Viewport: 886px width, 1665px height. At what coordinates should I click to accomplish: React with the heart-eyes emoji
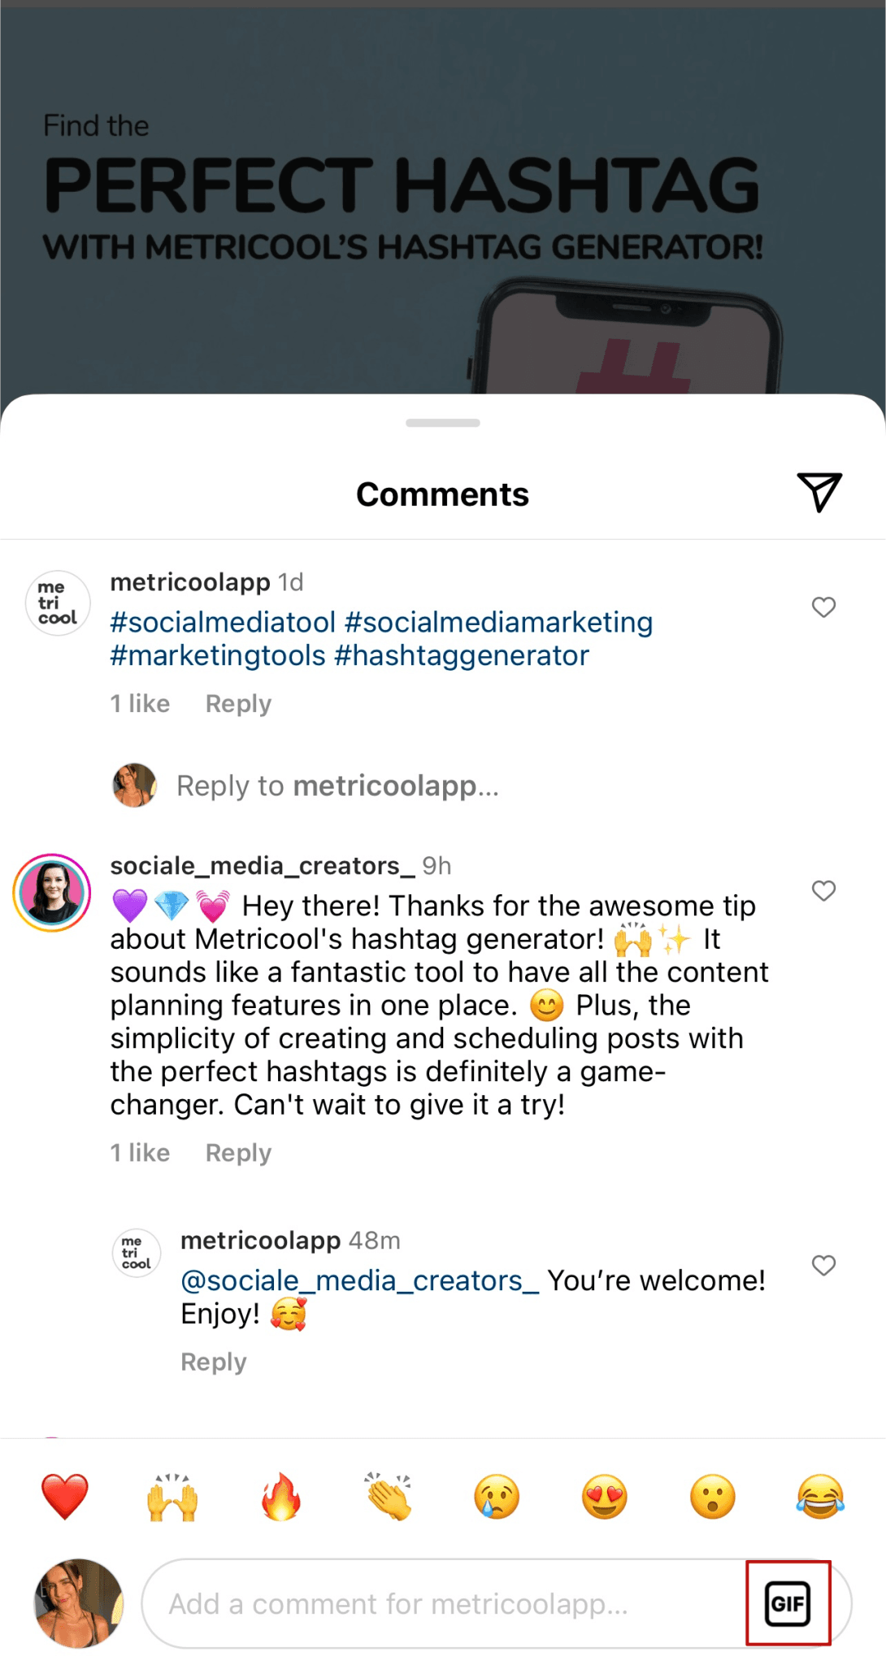coord(603,1498)
